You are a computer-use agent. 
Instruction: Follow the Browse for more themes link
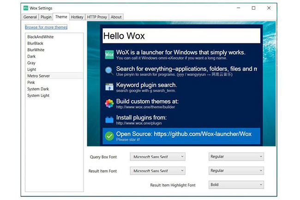(x=46, y=27)
